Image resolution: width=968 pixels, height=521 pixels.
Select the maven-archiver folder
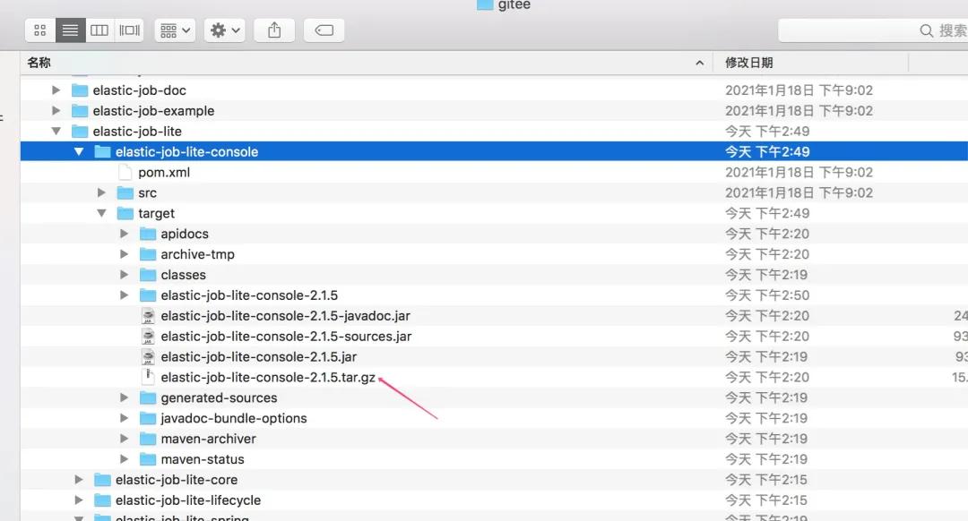[x=208, y=440]
